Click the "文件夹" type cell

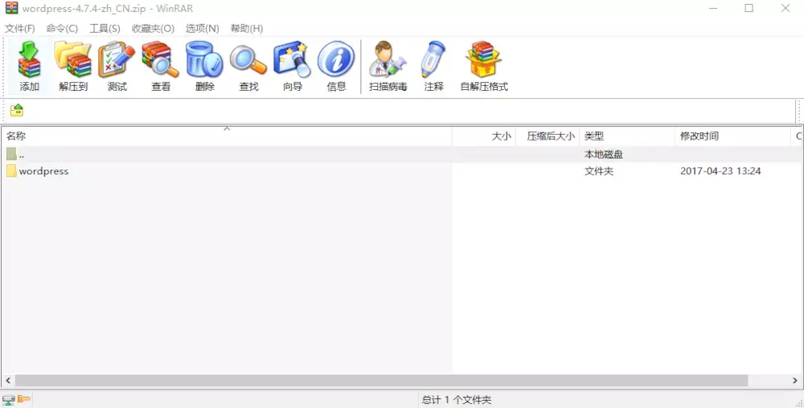tap(599, 171)
